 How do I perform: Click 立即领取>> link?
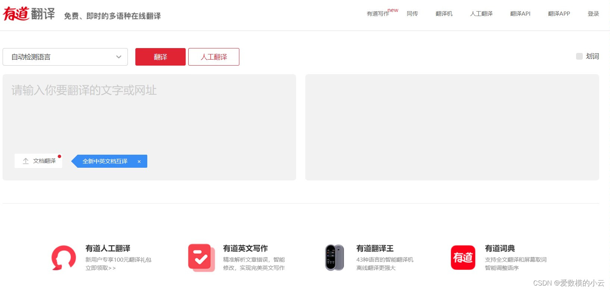point(101,268)
